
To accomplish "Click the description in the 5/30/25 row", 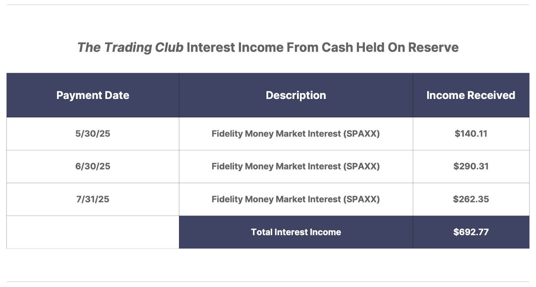I will click(296, 134).
